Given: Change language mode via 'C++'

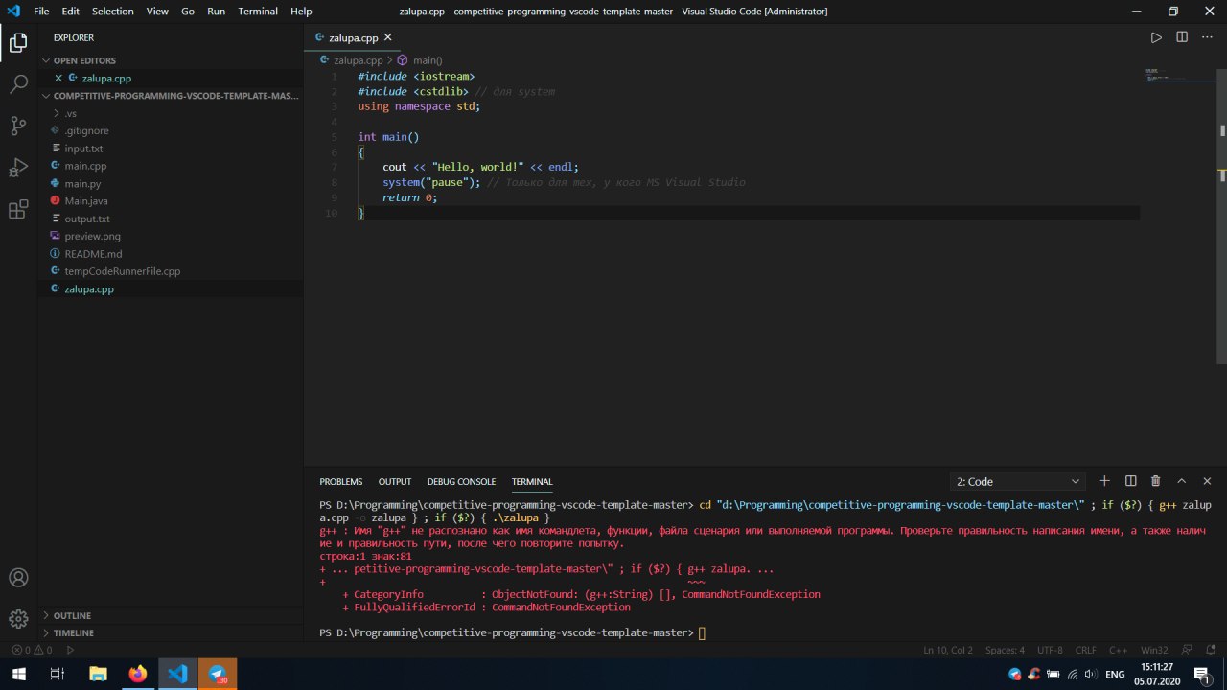Looking at the screenshot, I should tap(1119, 650).
